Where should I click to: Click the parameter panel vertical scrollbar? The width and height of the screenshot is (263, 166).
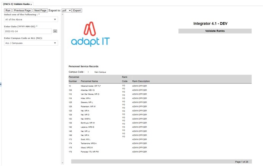coord(63,88)
